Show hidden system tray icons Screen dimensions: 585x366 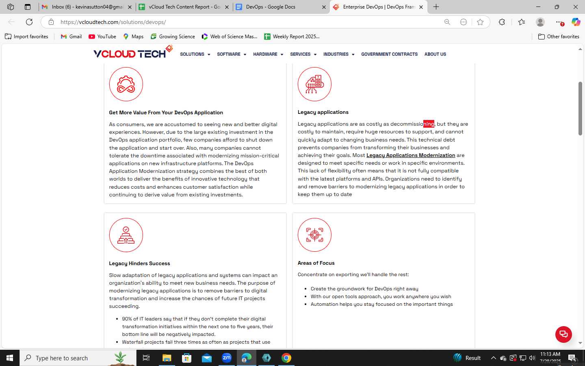(x=493, y=358)
